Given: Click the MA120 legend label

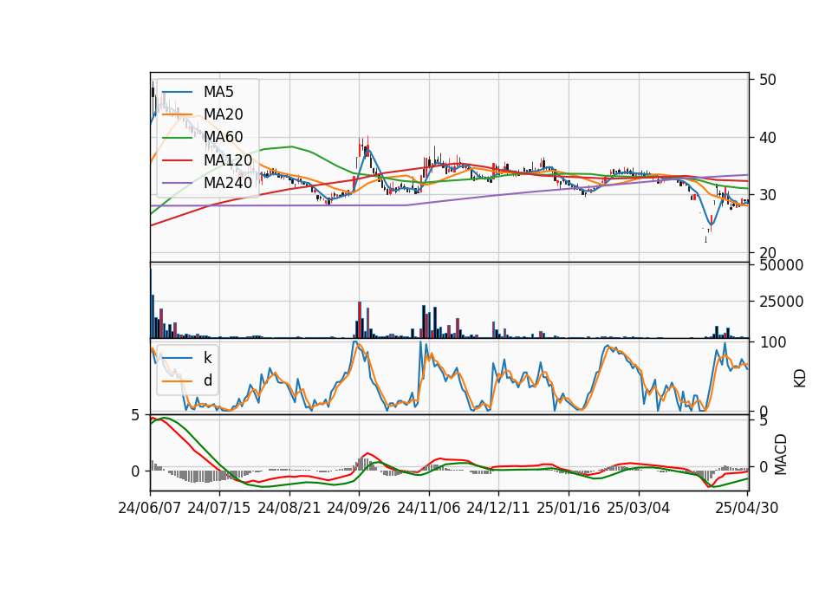Looking at the screenshot, I should click(x=228, y=159).
